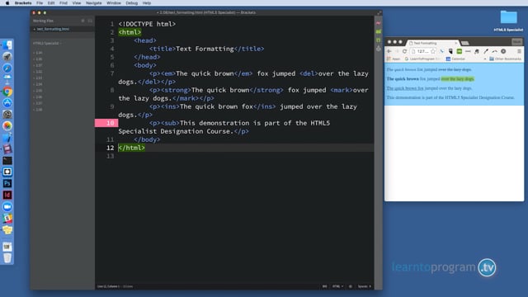
Task: Close the Text Formatting tab in Chrome
Action: pos(456,43)
